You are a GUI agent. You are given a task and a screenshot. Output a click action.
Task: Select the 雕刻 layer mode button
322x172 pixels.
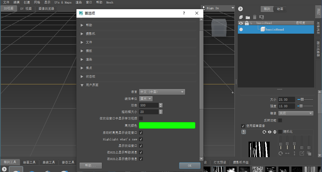(x=267, y=9)
